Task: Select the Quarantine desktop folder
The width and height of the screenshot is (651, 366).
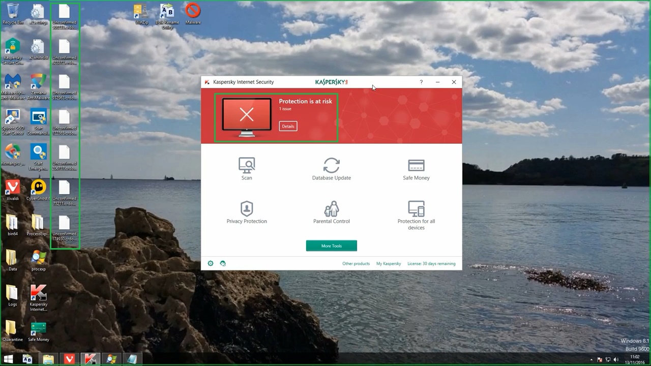Action: point(13,331)
